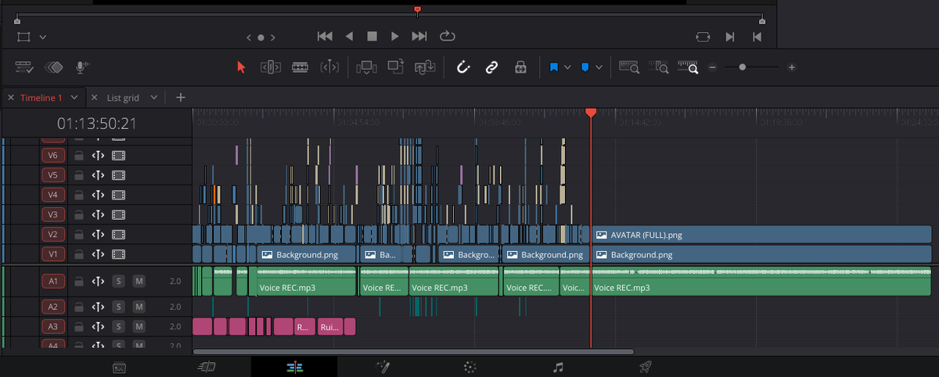This screenshot has height=377, width=939.
Task: Click the microphone voiceover icon
Action: point(81,68)
